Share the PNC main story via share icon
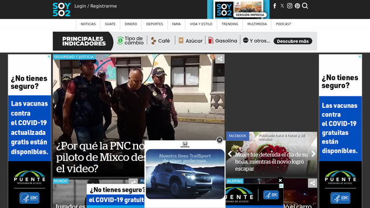The width and height of the screenshot is (370, 208). 220,59
